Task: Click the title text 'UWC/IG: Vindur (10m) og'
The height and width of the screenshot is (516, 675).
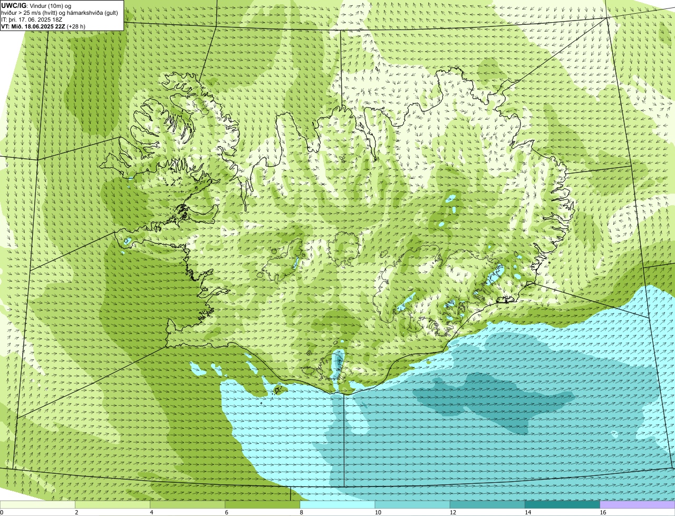Action: click(36, 5)
